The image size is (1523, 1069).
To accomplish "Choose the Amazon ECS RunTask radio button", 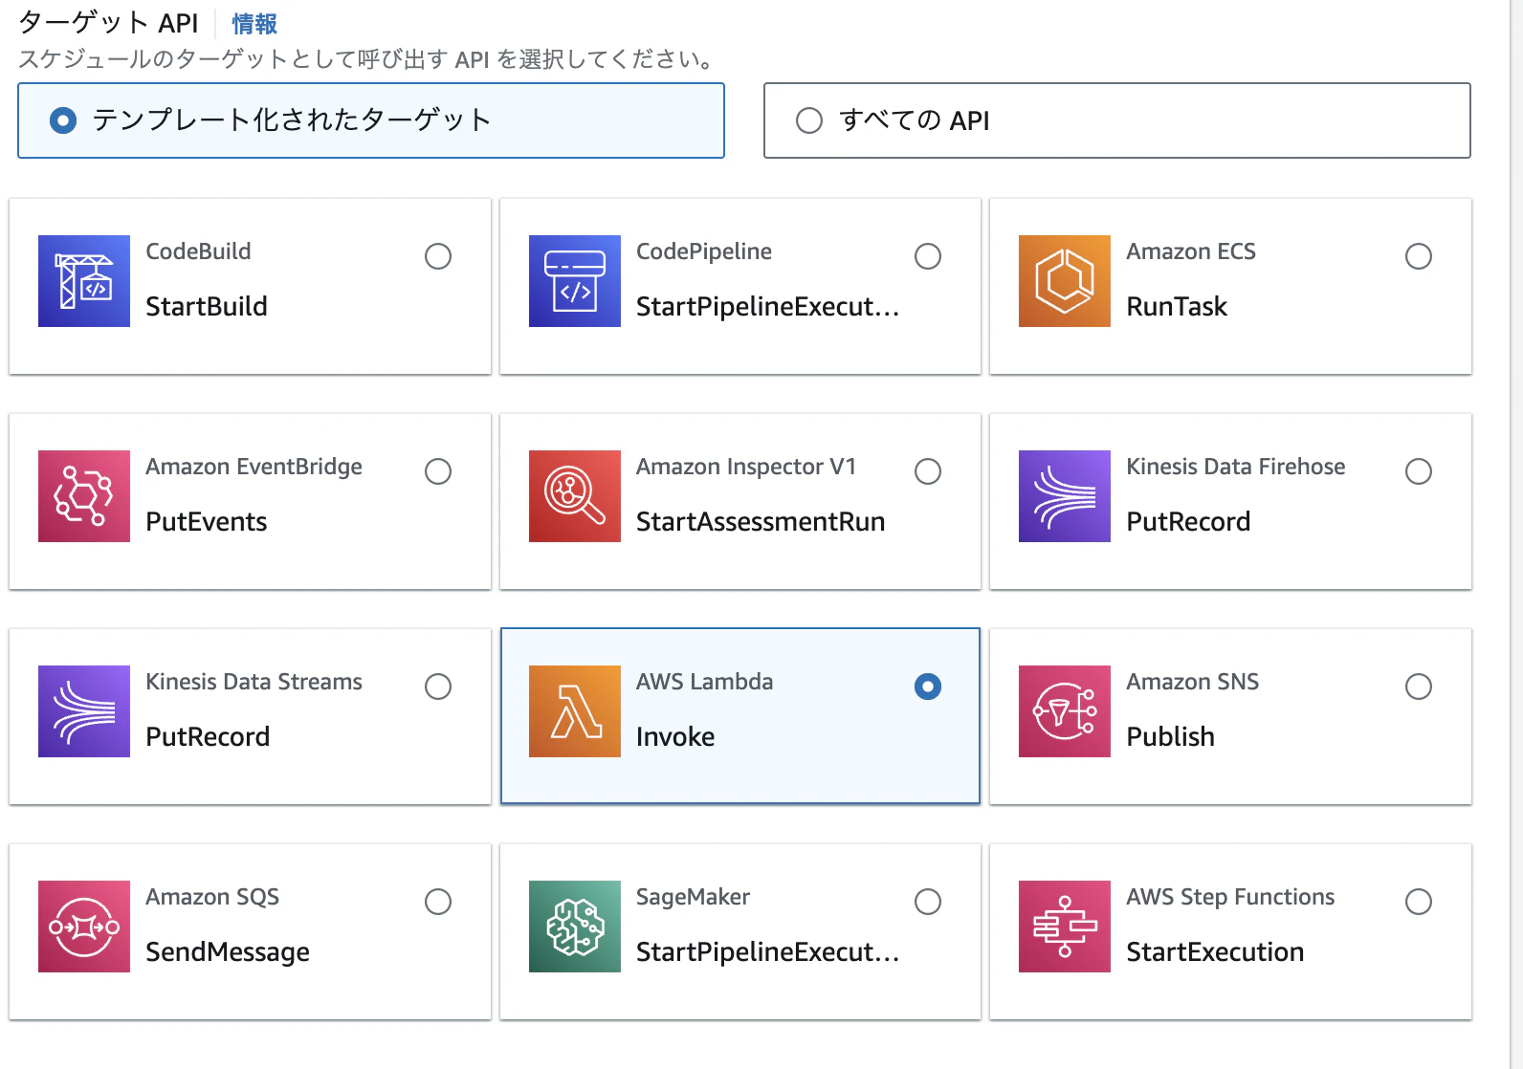I will click(1419, 256).
